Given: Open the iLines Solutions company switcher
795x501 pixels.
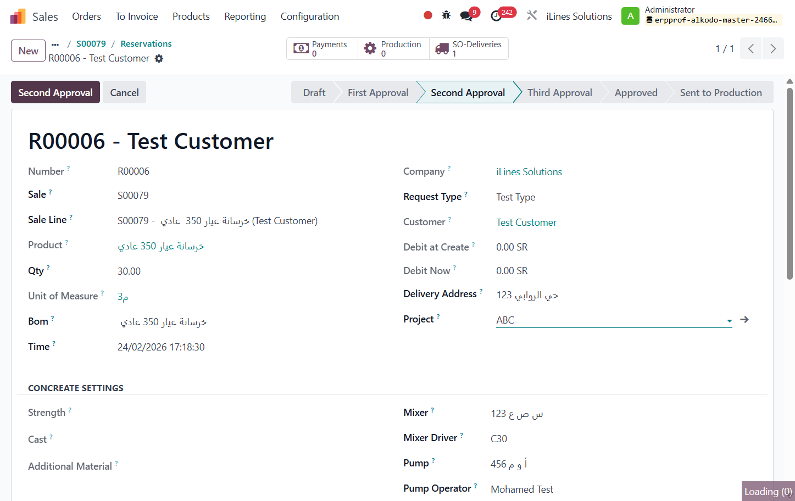Looking at the screenshot, I should pyautogui.click(x=579, y=16).
